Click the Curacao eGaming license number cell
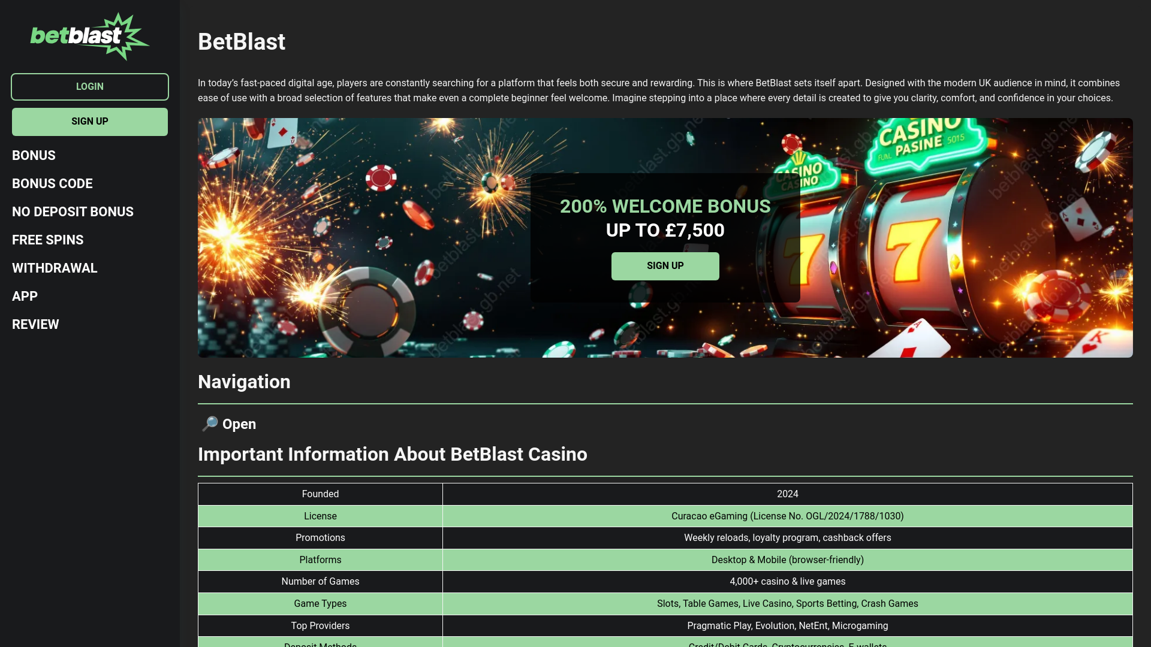The height and width of the screenshot is (647, 1151). tap(788, 516)
